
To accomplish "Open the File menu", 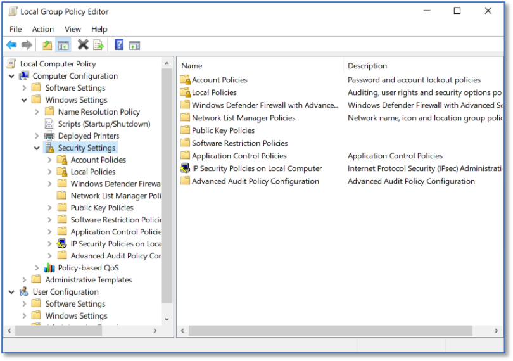I will [15, 29].
